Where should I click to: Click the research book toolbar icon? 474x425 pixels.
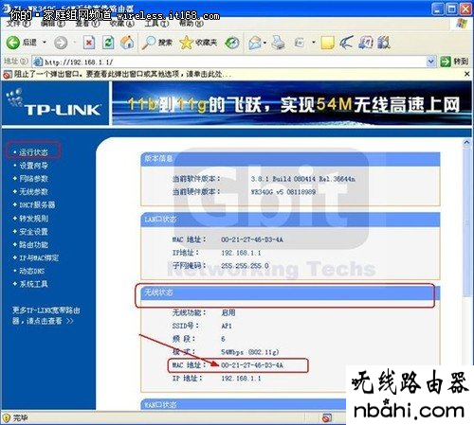coord(365,43)
